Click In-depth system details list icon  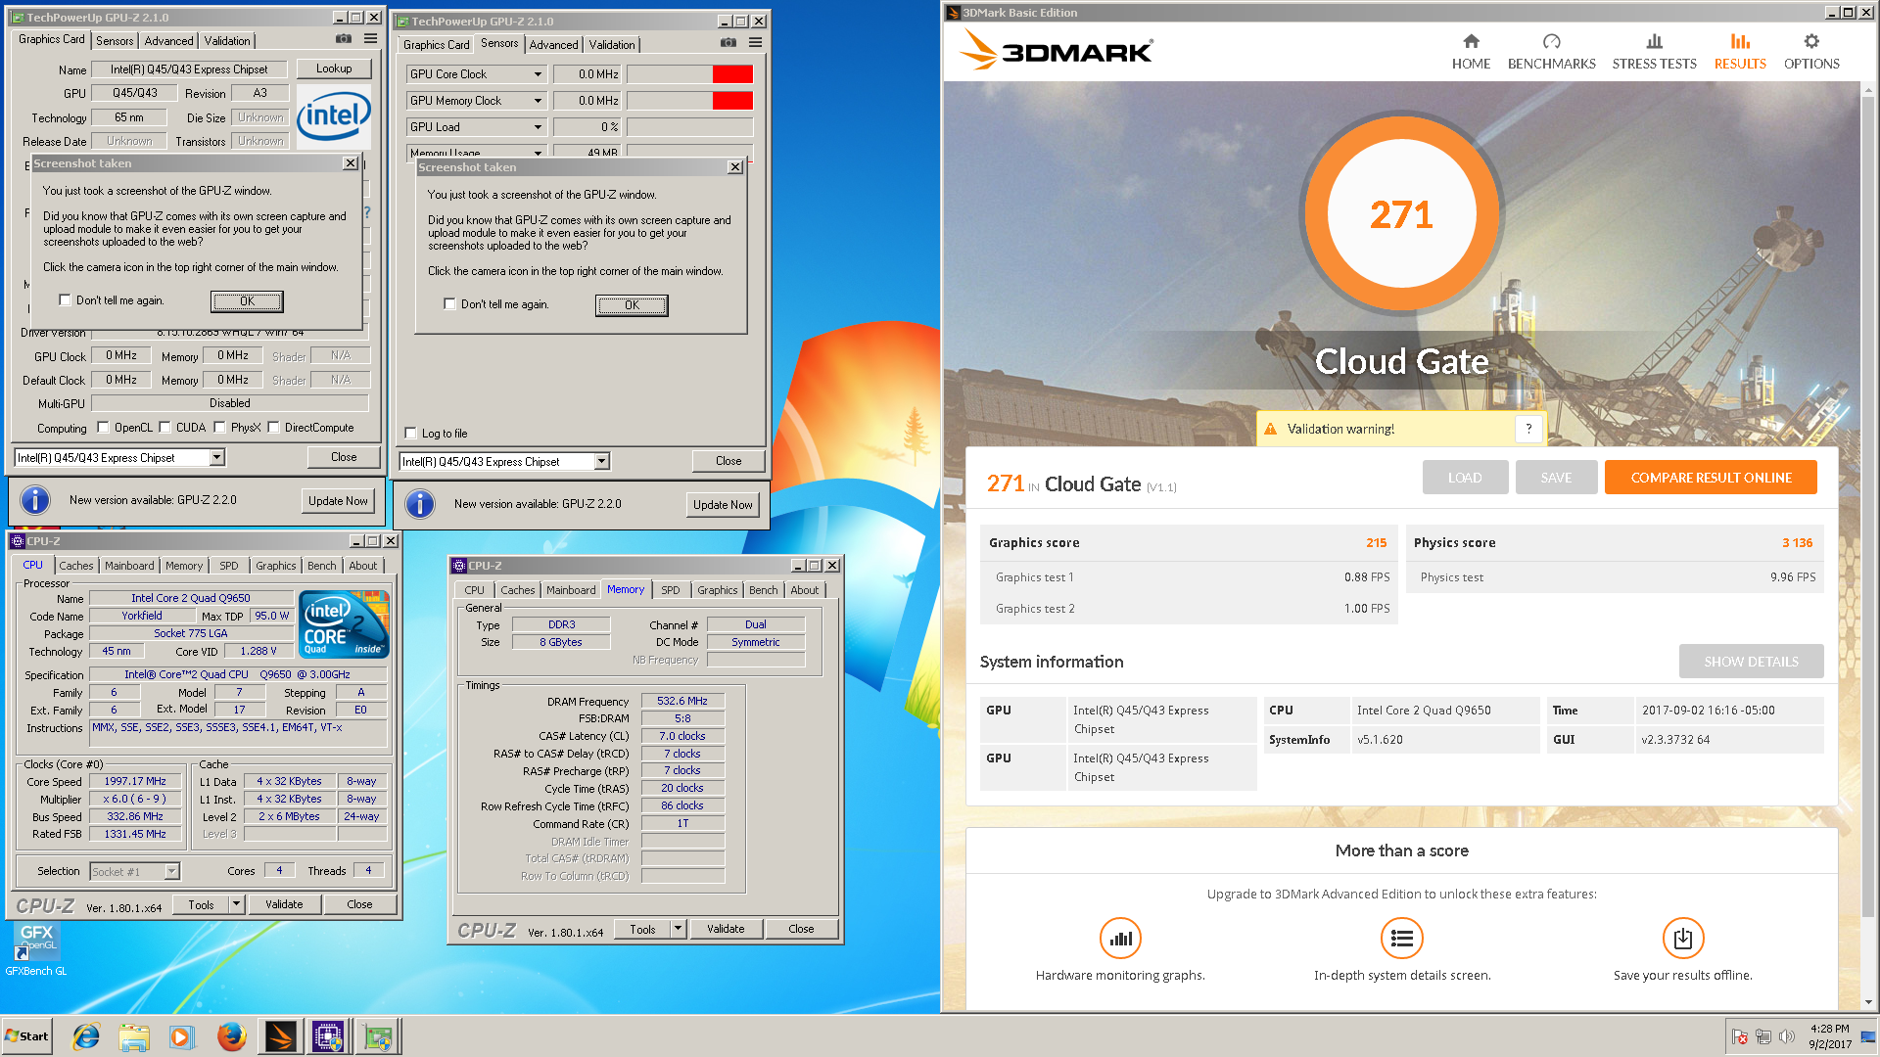point(1401,939)
